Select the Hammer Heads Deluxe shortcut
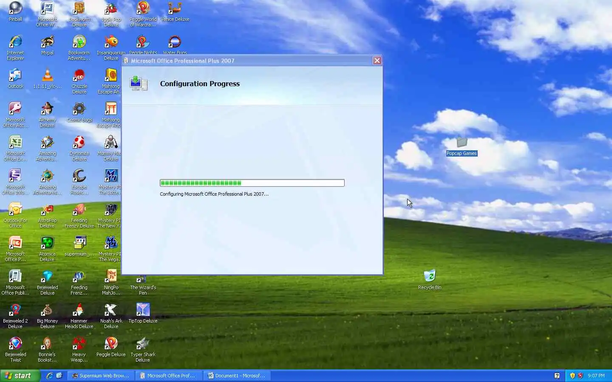The width and height of the screenshot is (612, 382). coord(79,316)
